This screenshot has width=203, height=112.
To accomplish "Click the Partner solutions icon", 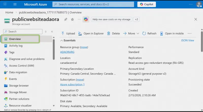I will (6, 99).
